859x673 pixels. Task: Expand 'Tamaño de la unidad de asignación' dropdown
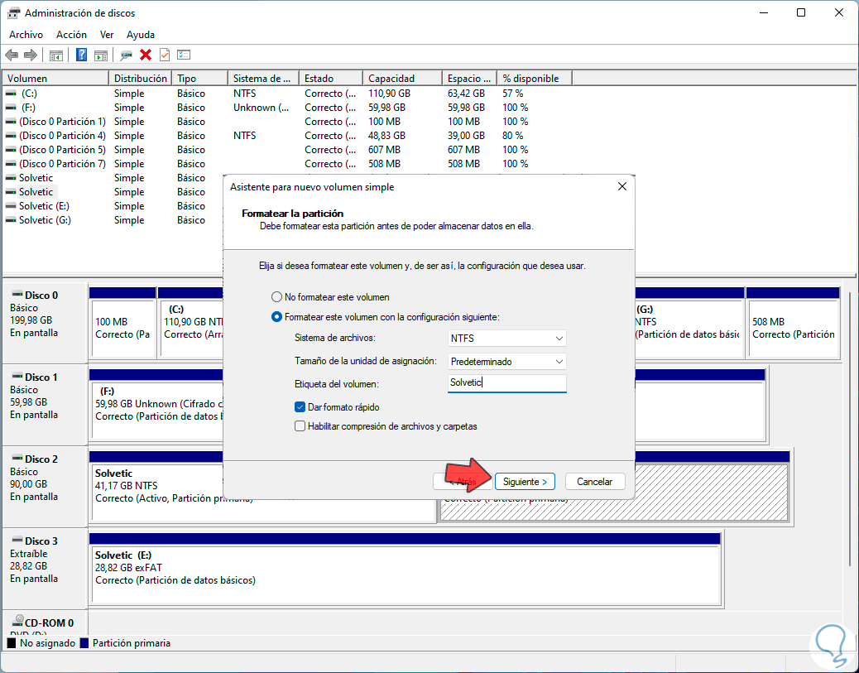pyautogui.click(x=506, y=362)
